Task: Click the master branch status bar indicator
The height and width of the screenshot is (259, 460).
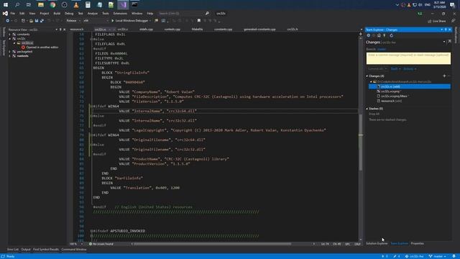Action: 438,256
